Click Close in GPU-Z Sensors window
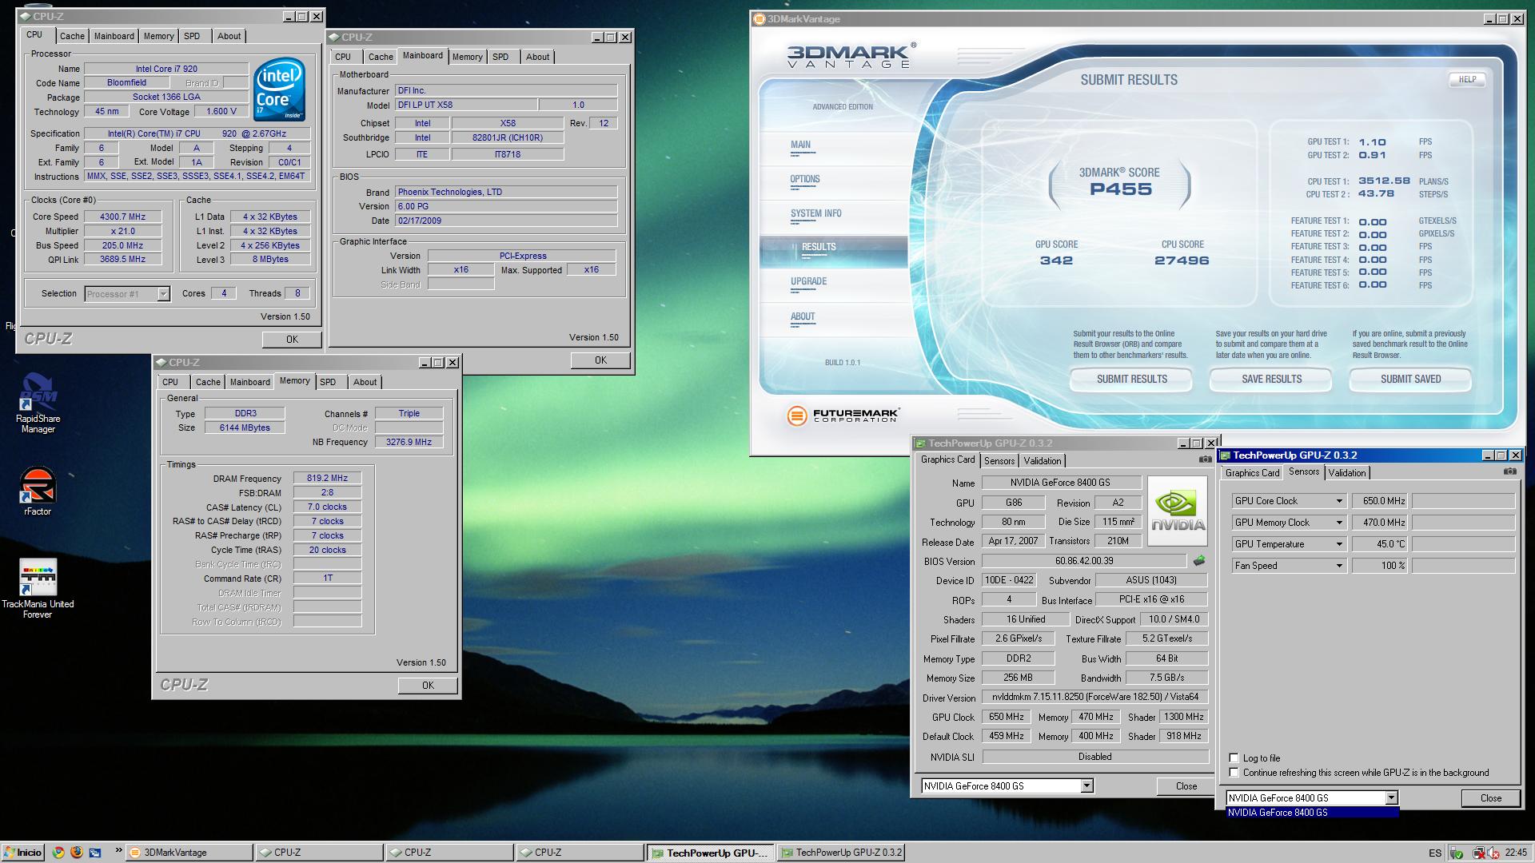Screen dimensions: 1535x863 (1490, 798)
